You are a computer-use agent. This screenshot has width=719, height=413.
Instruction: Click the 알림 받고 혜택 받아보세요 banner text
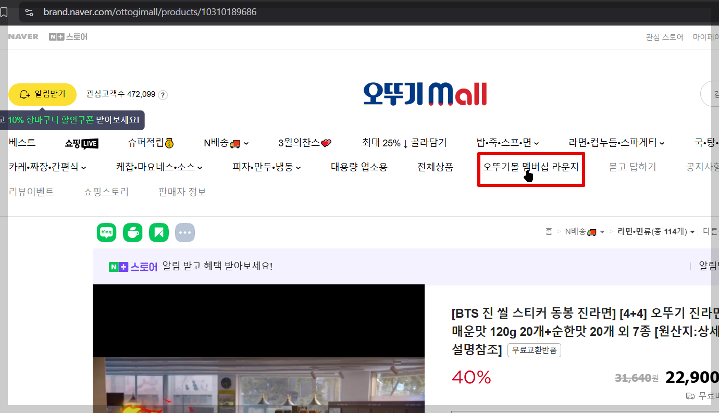(x=217, y=266)
